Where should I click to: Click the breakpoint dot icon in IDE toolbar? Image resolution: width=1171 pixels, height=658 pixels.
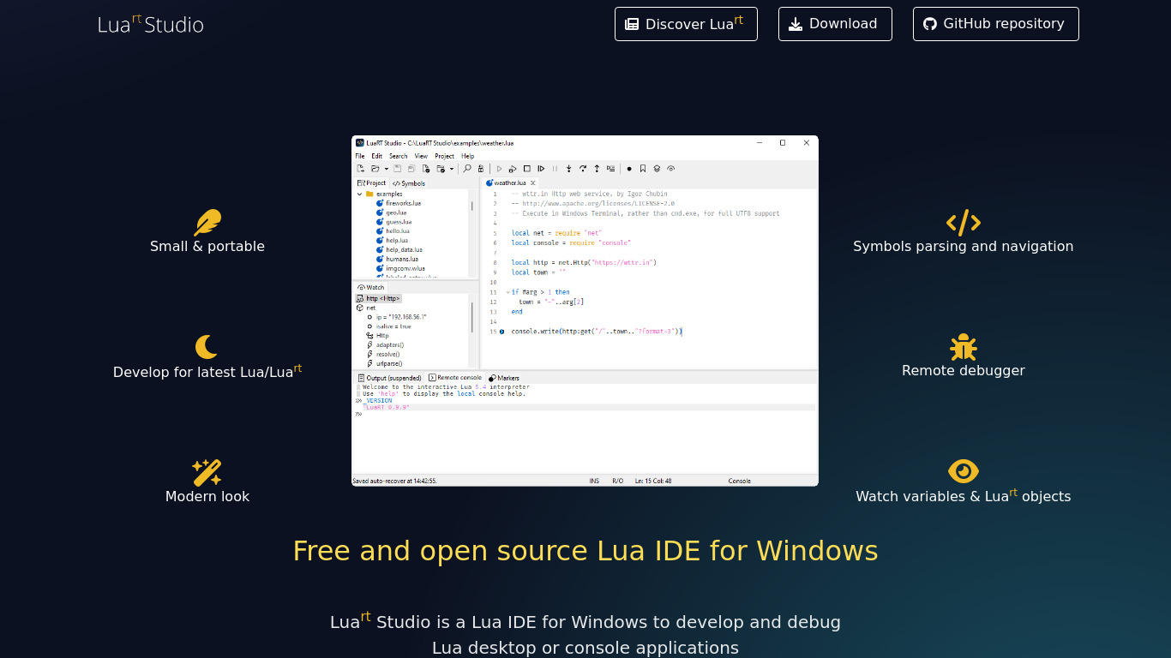pyautogui.click(x=629, y=169)
